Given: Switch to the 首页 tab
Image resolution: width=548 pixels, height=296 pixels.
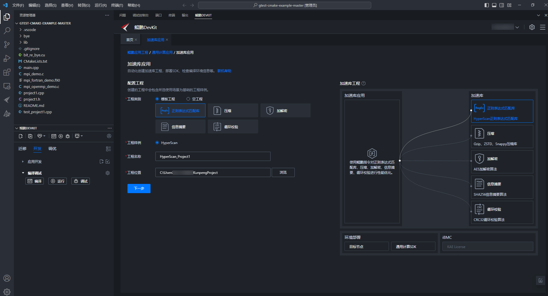Looking at the screenshot, I should click(x=130, y=40).
